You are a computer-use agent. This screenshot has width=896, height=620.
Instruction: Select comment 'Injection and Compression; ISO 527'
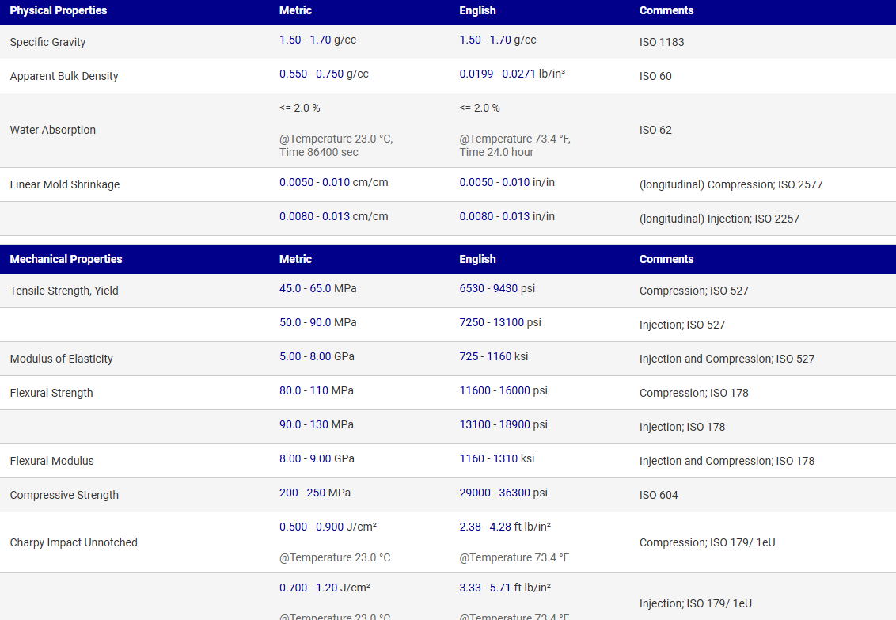tap(727, 359)
